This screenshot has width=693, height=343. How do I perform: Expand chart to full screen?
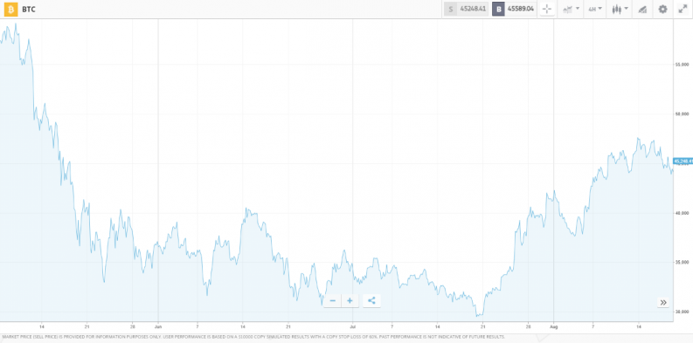tap(683, 9)
